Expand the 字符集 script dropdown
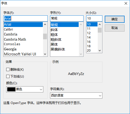This screenshot has width=130, height=114. click(76, 96)
